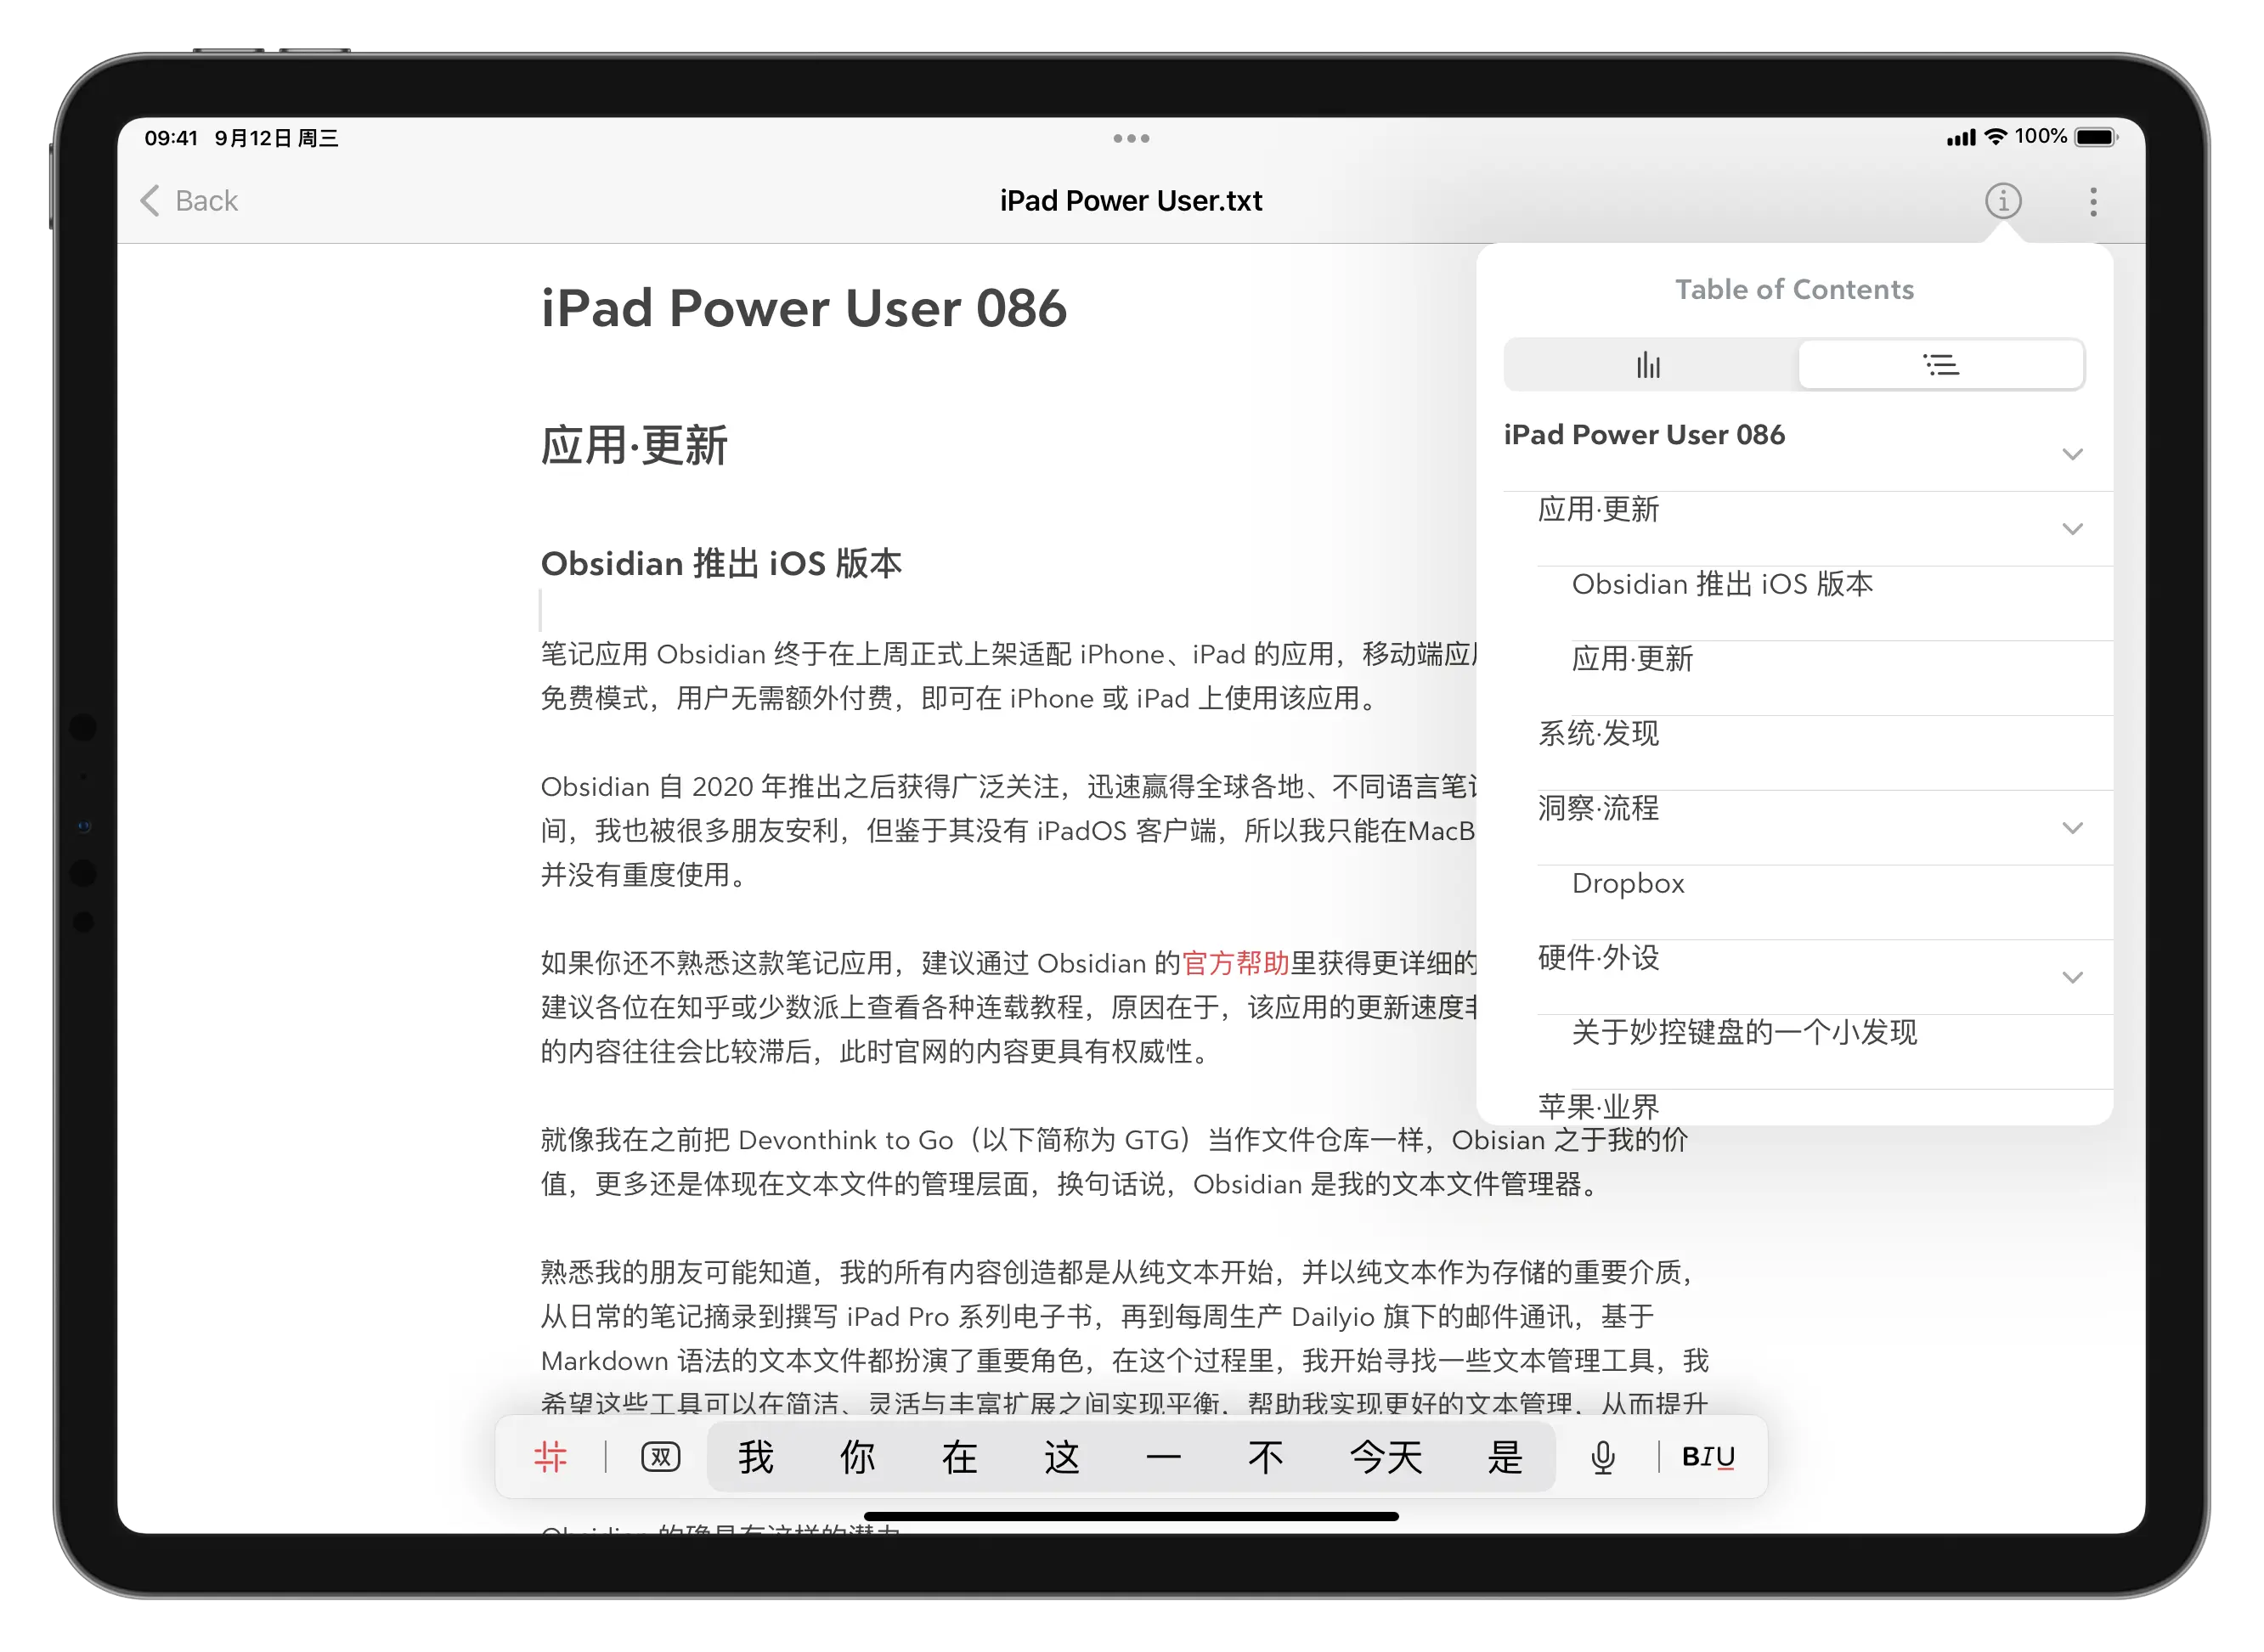Tap the Table of Contents popover title
Viewport: 2264px width, 1652px height.
pyautogui.click(x=1794, y=289)
